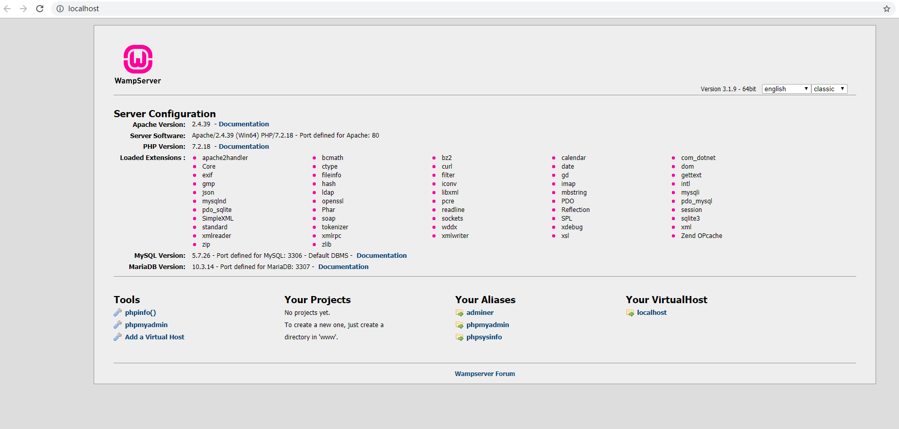The image size is (899, 429).
Task: Click the Your Projects heading
Action: (317, 300)
